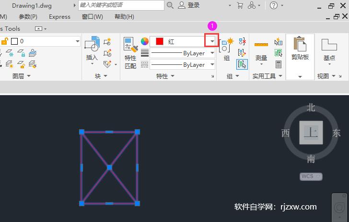The width and height of the screenshot is (349, 222).
Task: Open arrow below 测量 button
Action: 261,64
